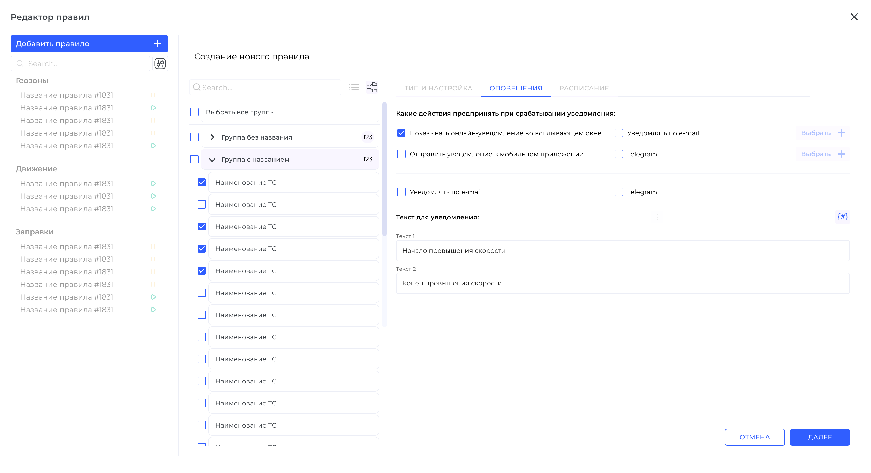The width and height of the screenshot is (871, 473).
Task: Click the Отмена button
Action: click(x=754, y=437)
